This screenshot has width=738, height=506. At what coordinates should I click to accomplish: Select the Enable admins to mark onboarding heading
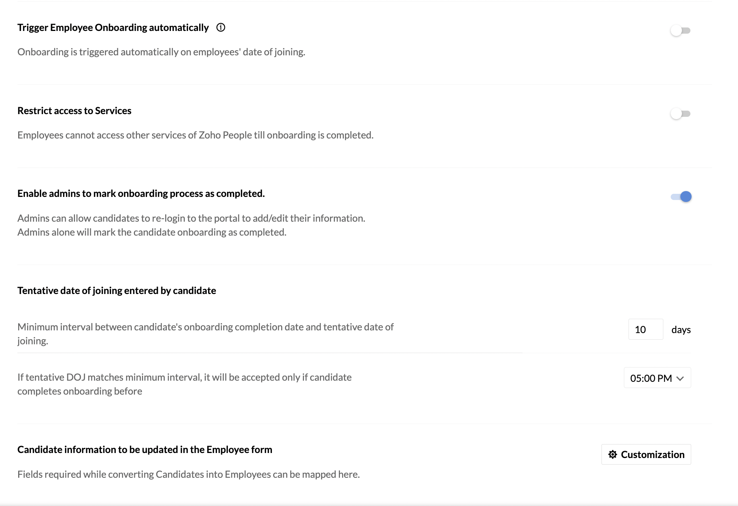point(141,193)
